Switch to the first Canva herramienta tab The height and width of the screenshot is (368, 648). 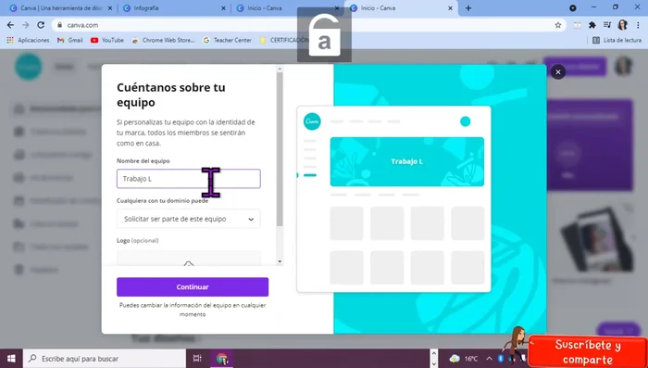tap(61, 8)
